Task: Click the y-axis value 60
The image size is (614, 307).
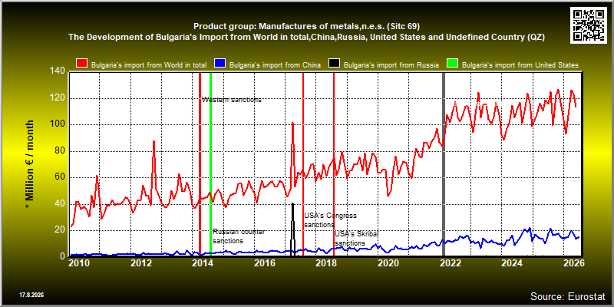Action: coord(60,177)
